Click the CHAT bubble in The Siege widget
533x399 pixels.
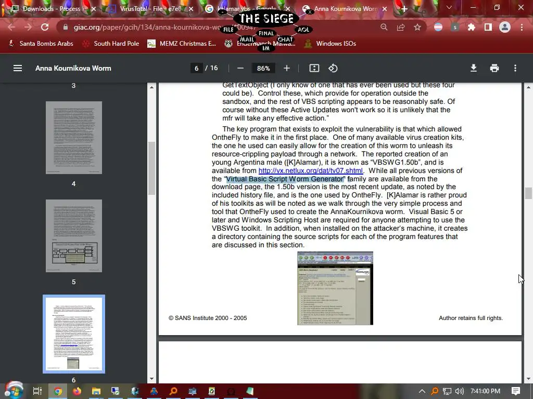tap(285, 39)
